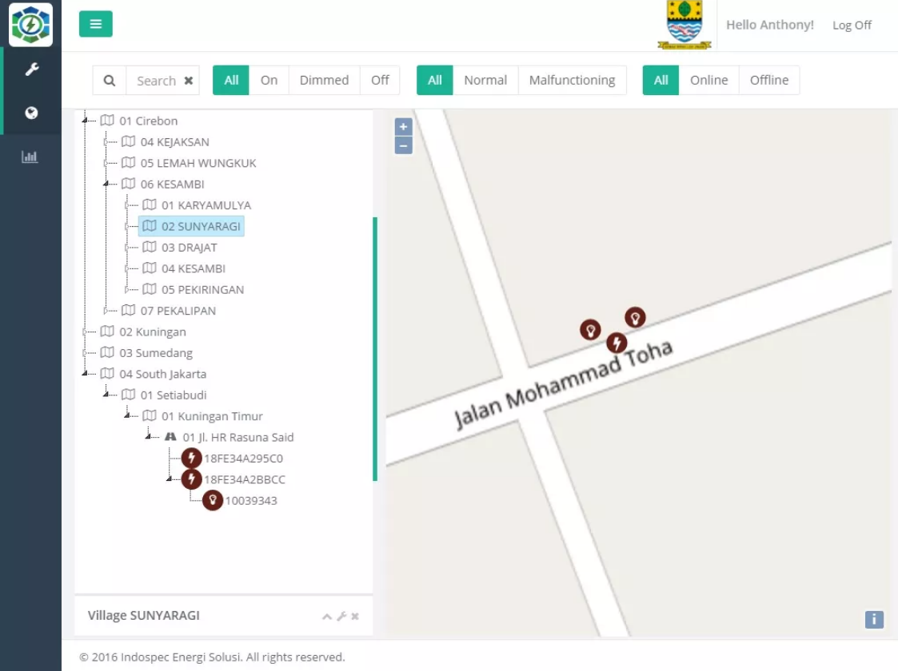Open the wrench settings sidebar icon
Screen dimensions: 898x671
31,69
